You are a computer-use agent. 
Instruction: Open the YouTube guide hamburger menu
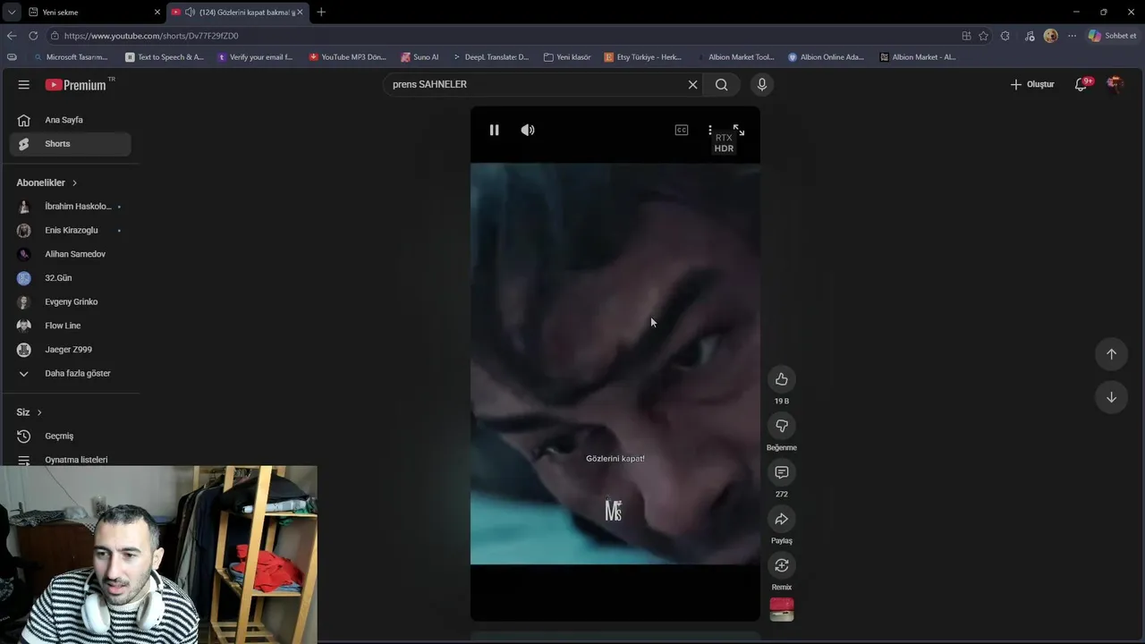(24, 84)
